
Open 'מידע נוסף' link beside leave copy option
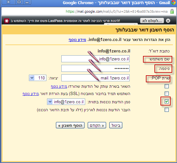pyautogui.click(x=59, y=86)
